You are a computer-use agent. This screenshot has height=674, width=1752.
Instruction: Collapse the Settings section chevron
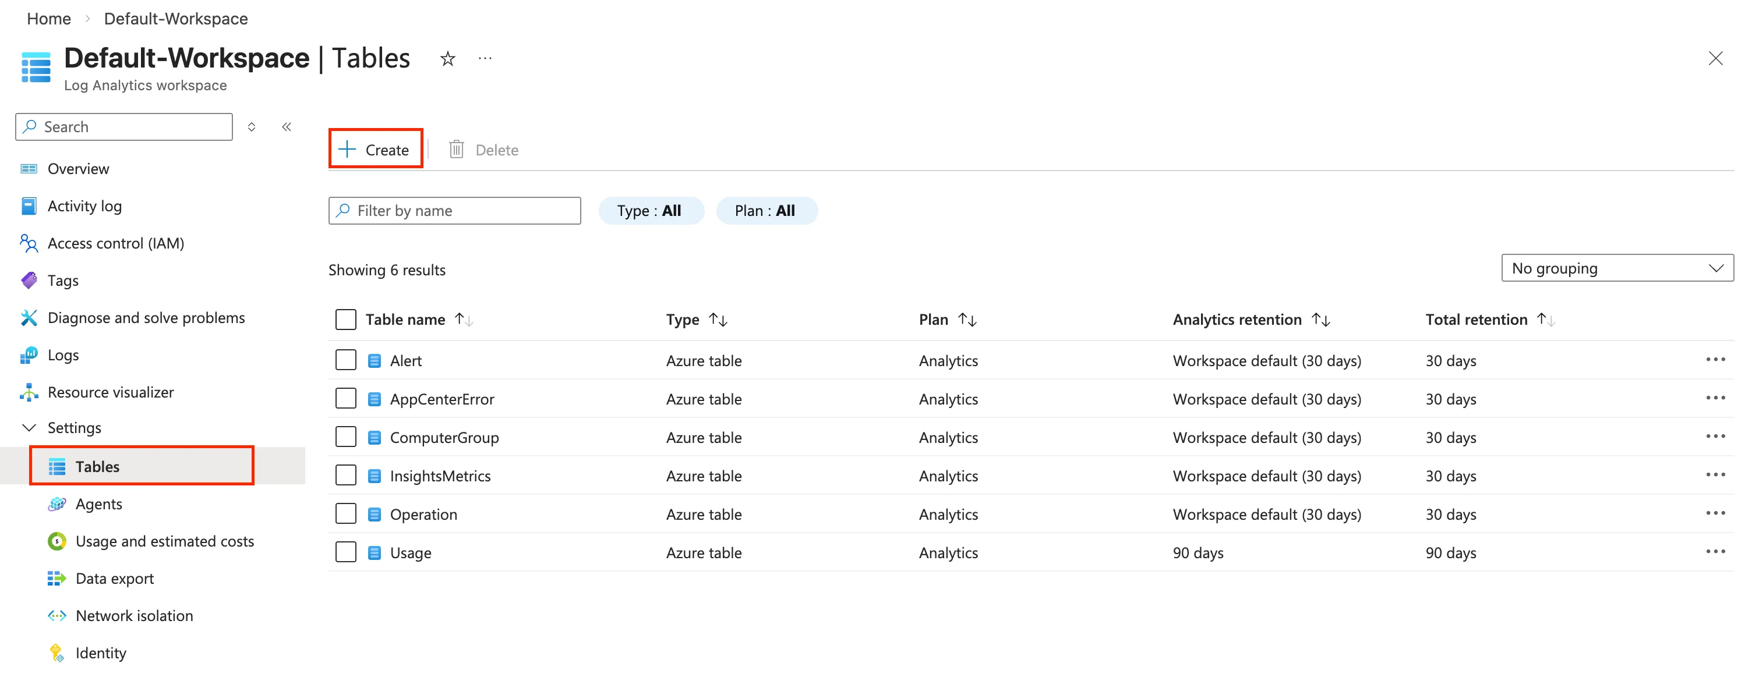tap(29, 428)
